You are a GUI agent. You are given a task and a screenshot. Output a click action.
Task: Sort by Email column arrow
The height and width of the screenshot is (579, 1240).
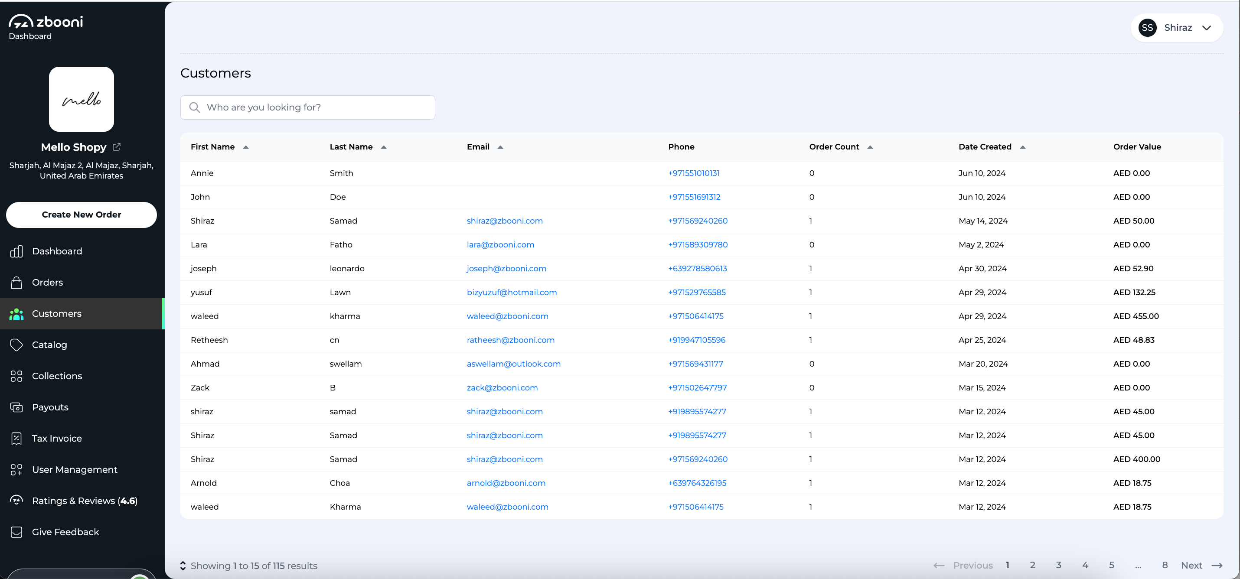tap(500, 147)
